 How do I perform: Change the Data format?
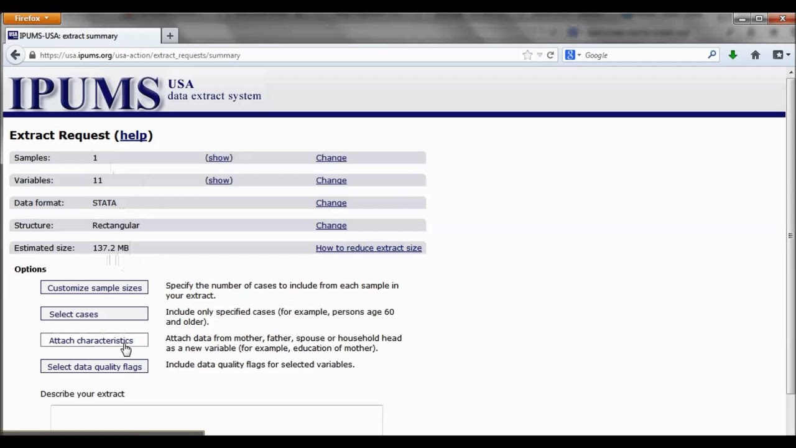[331, 202]
